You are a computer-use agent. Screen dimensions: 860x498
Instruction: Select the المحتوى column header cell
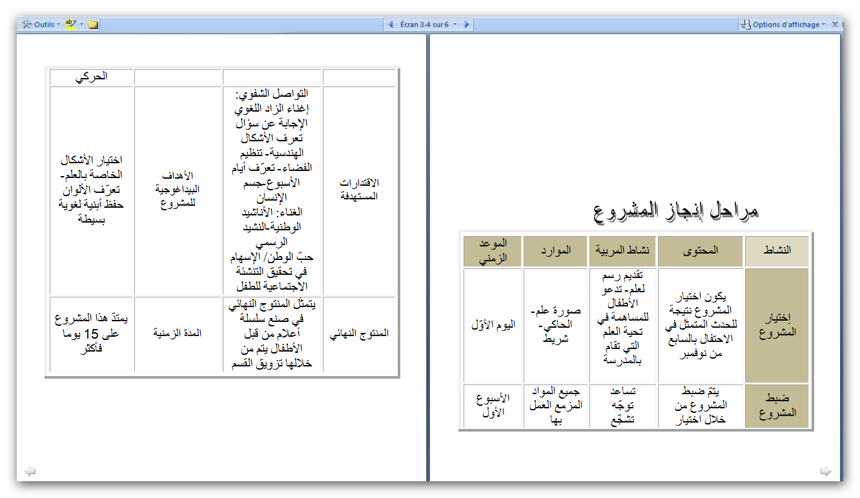pos(701,251)
